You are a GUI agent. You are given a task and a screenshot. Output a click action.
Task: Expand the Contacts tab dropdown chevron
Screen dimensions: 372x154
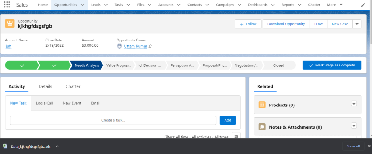click(x=207, y=5)
